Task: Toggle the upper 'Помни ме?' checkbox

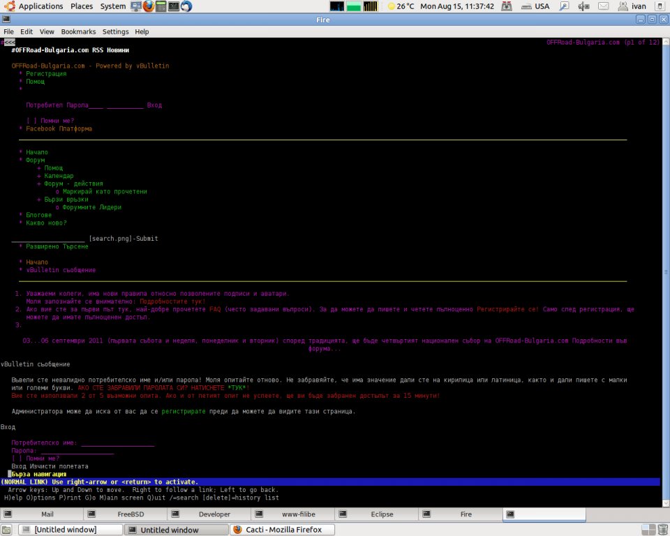Action: pos(31,121)
